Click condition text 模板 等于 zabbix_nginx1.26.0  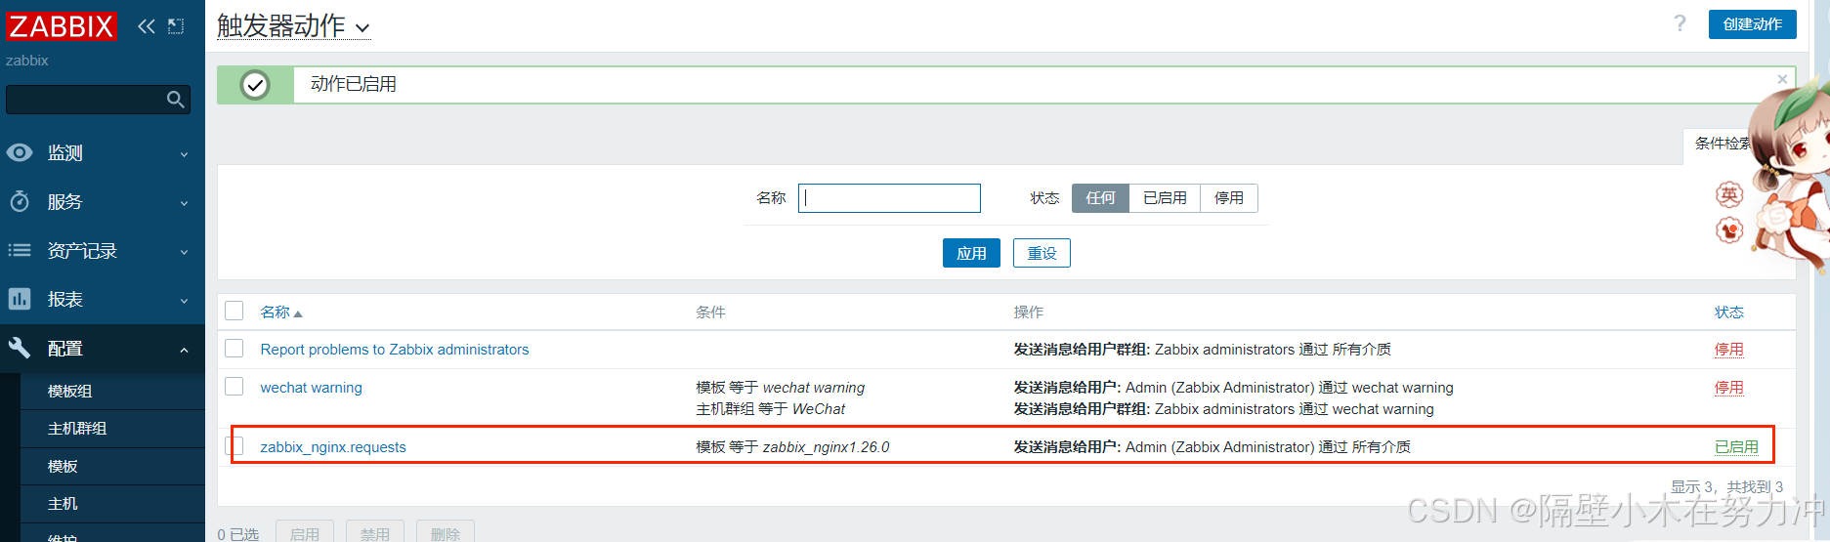792,447
